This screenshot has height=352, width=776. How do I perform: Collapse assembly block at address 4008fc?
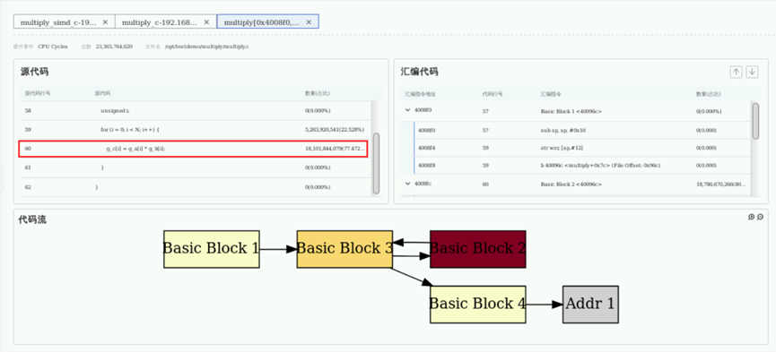coord(408,184)
